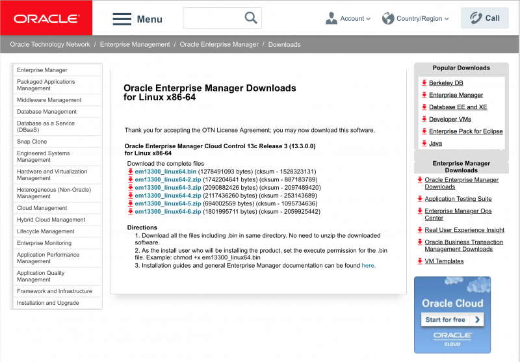Select Database Management in left sidebar
The height and width of the screenshot is (362, 520).
coord(47,112)
